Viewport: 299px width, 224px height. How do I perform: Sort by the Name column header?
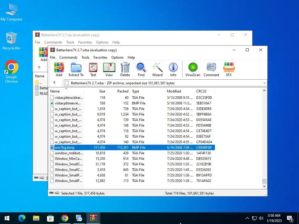[x=66, y=91]
